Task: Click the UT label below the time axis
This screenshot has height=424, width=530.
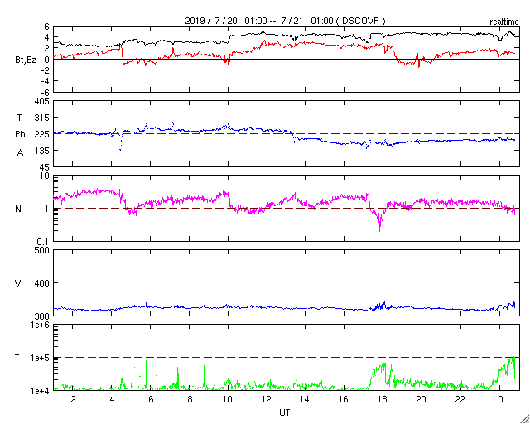Action: coord(284,412)
